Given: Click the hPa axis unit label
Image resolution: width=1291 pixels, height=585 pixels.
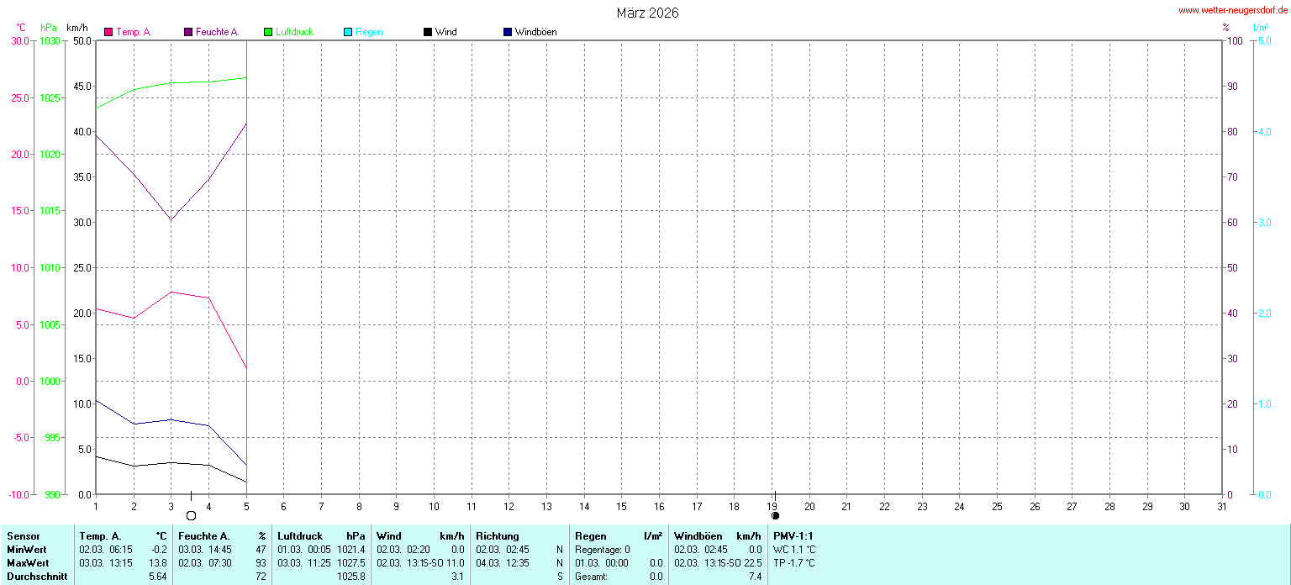Looking at the screenshot, I should tap(49, 28).
